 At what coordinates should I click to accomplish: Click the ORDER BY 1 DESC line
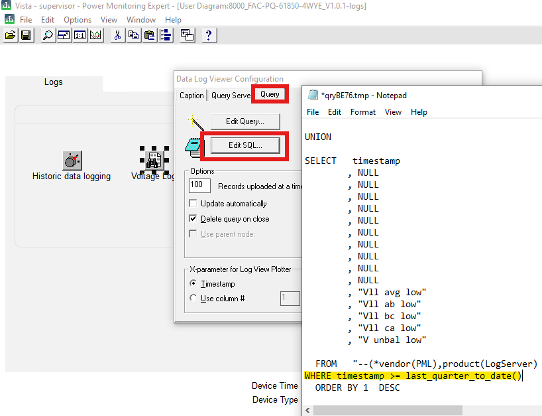[357, 387]
